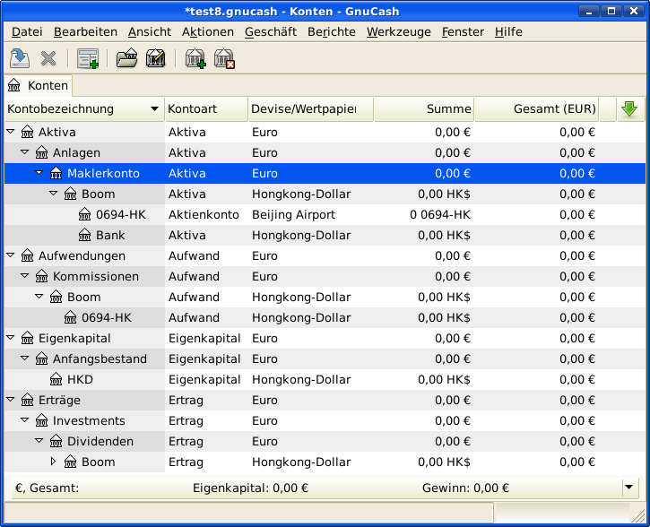650x527 pixels.
Task: Click the Edit Account toolbar icon
Action: (155, 59)
